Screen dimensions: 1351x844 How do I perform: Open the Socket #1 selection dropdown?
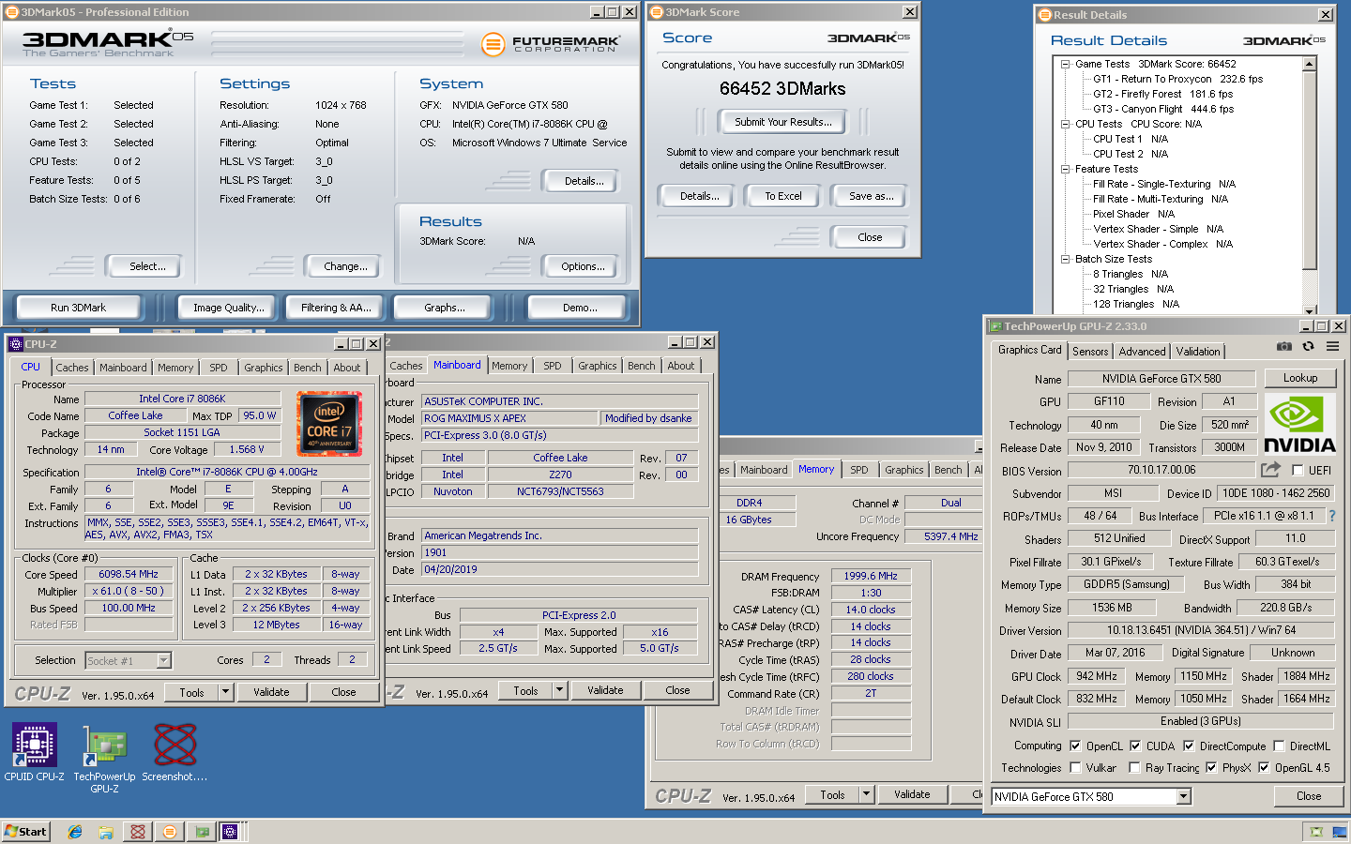point(163,660)
